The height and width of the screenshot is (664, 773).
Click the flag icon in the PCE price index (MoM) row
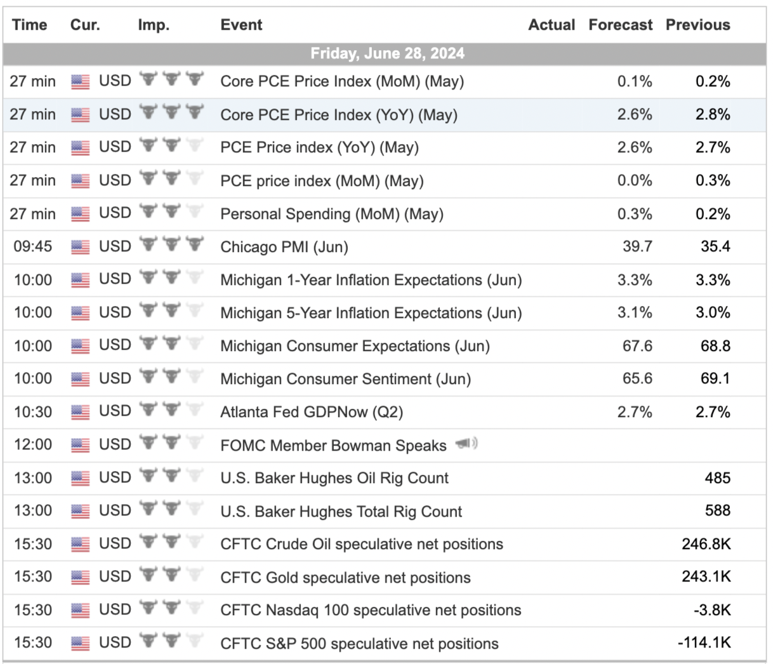click(80, 181)
